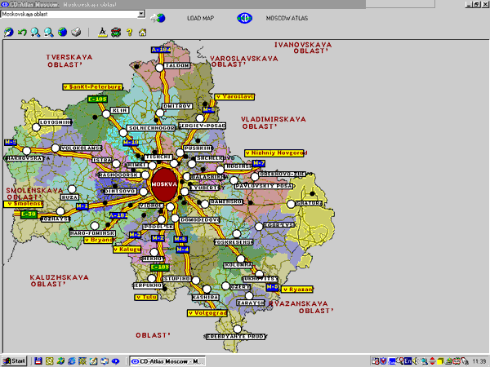Viewport: 490px width, 367px height.
Task: Select the KASHIRA town label
Action: tap(205, 298)
